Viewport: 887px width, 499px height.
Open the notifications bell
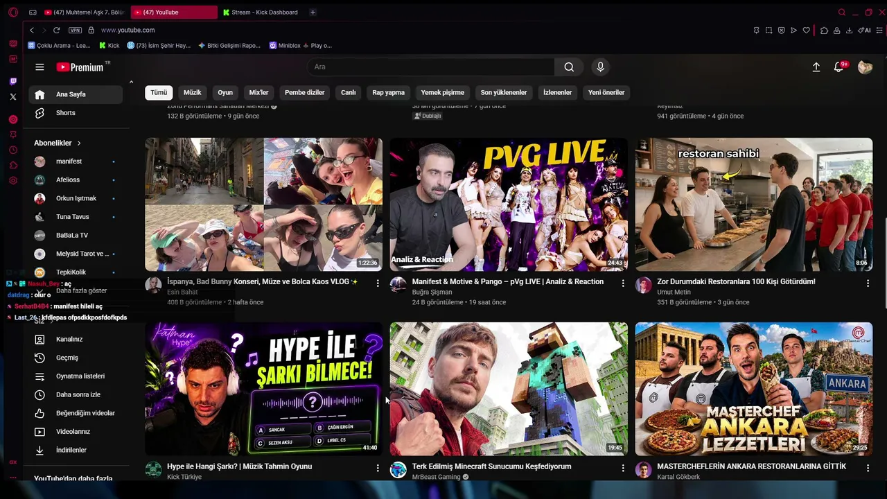pyautogui.click(x=838, y=67)
